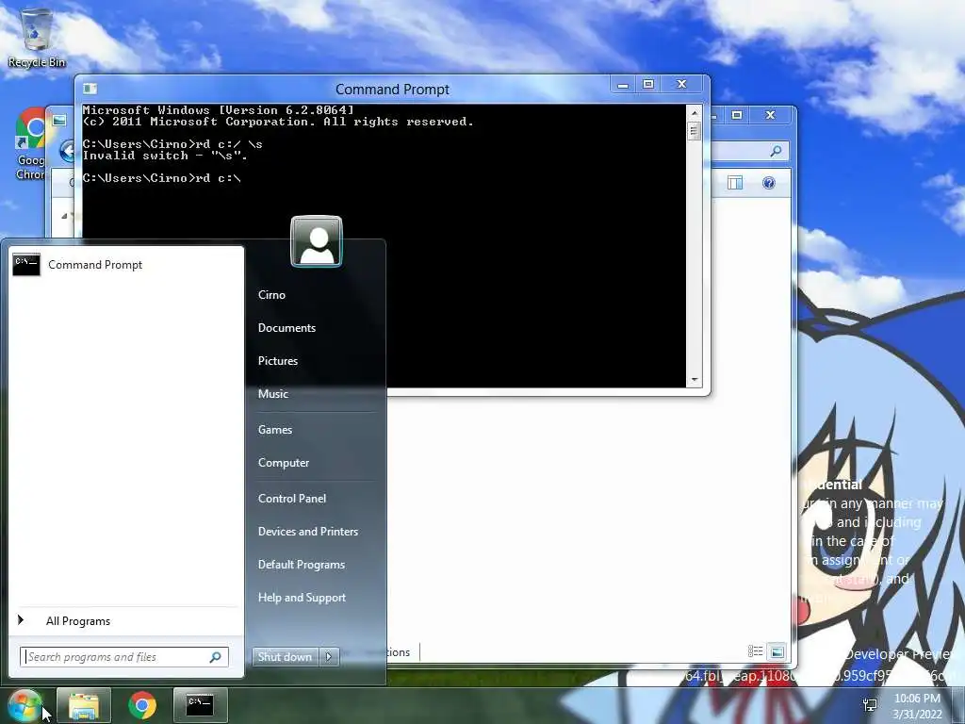The height and width of the screenshot is (724, 965).
Task: Expand the shut down options arrow
Action: [329, 657]
